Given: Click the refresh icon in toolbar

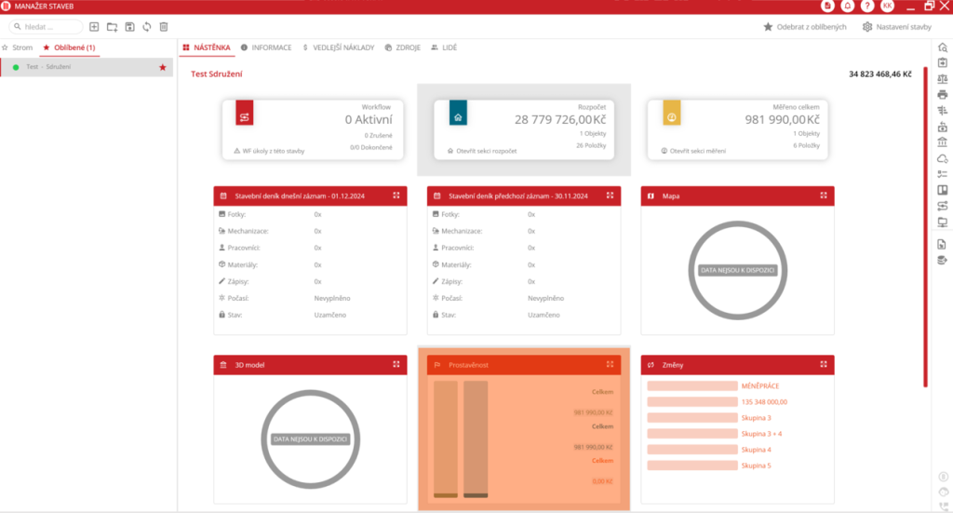Looking at the screenshot, I should click(x=146, y=27).
